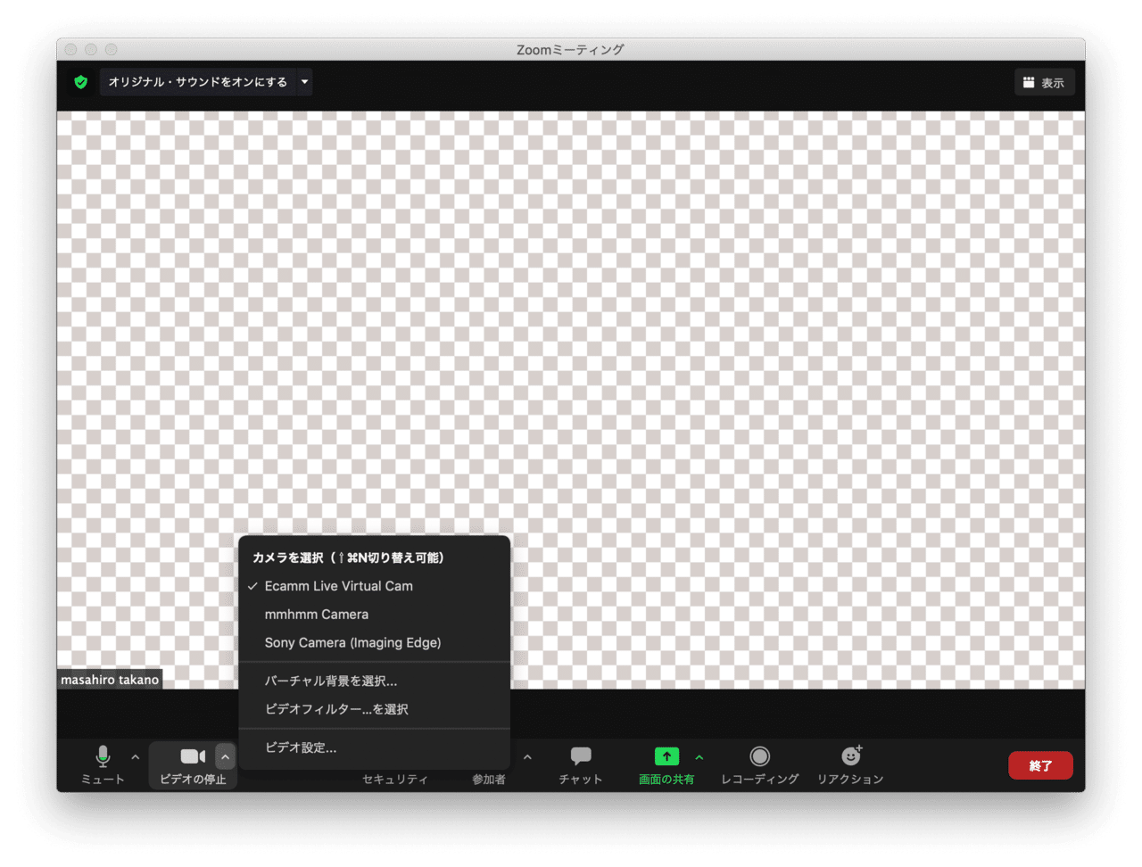Expand participants options arrow
The image size is (1142, 867).
pyautogui.click(x=527, y=757)
